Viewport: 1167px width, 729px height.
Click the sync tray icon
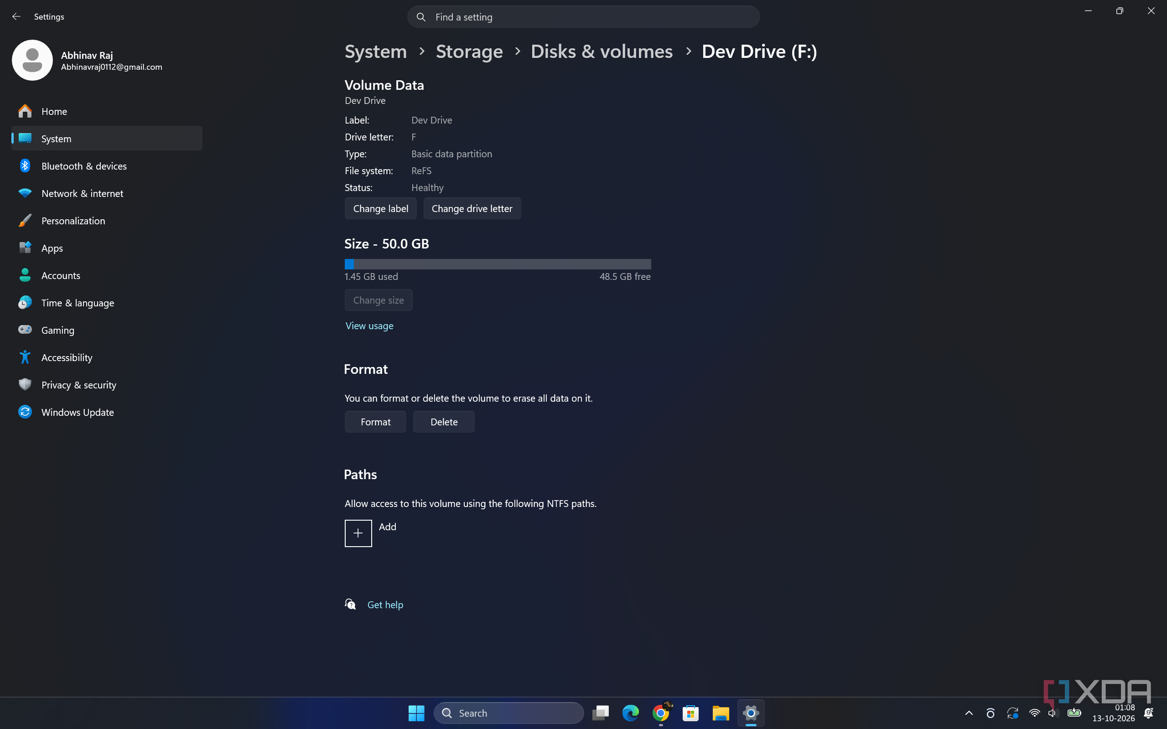[x=1012, y=713]
